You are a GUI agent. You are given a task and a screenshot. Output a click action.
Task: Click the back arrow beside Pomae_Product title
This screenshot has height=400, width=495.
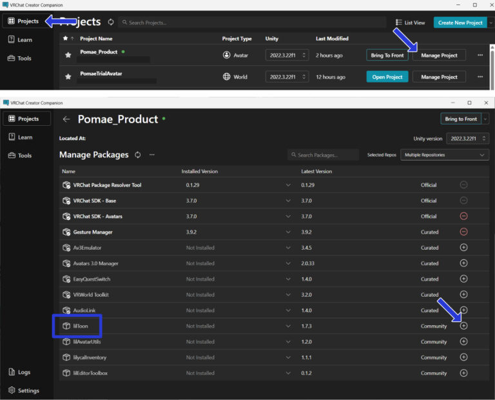click(x=66, y=119)
